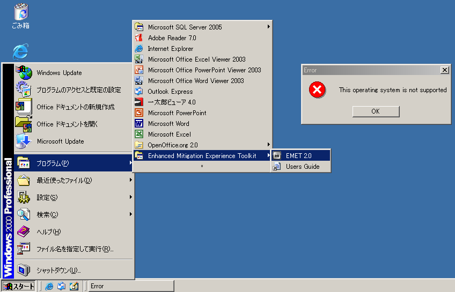The height and width of the screenshot is (292, 455).
Task: Expand the 最近使ったファイル(D) submenu arrow
Action: (130, 180)
